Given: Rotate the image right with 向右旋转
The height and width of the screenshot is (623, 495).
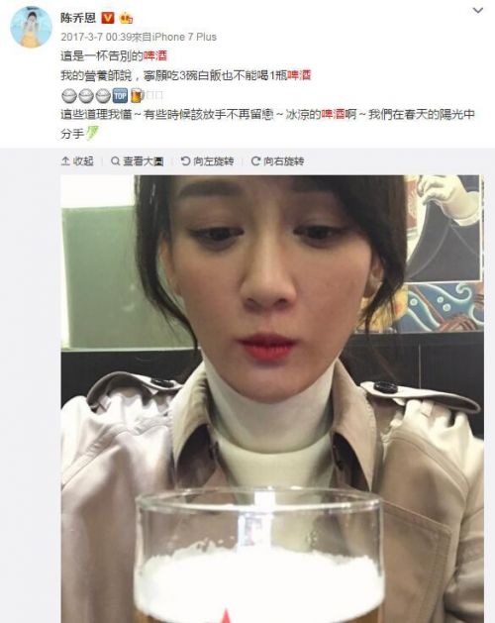Looking at the screenshot, I should click(277, 160).
